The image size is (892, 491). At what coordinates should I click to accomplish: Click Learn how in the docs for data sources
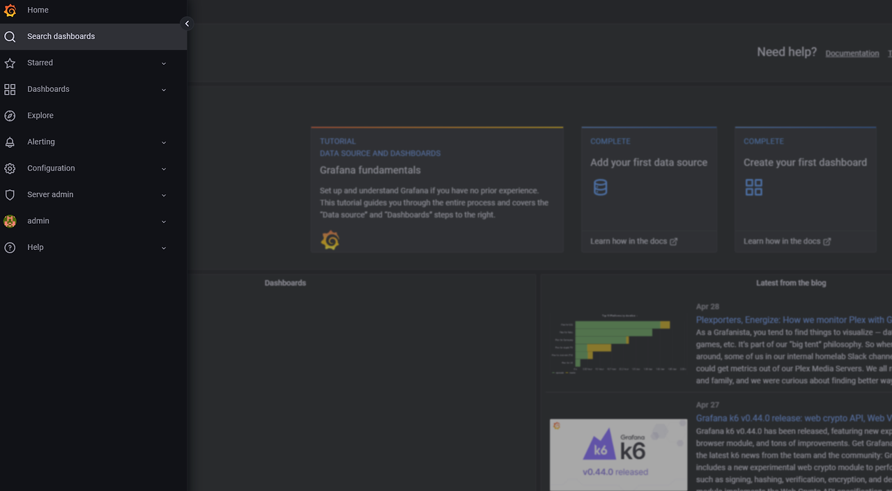click(629, 241)
